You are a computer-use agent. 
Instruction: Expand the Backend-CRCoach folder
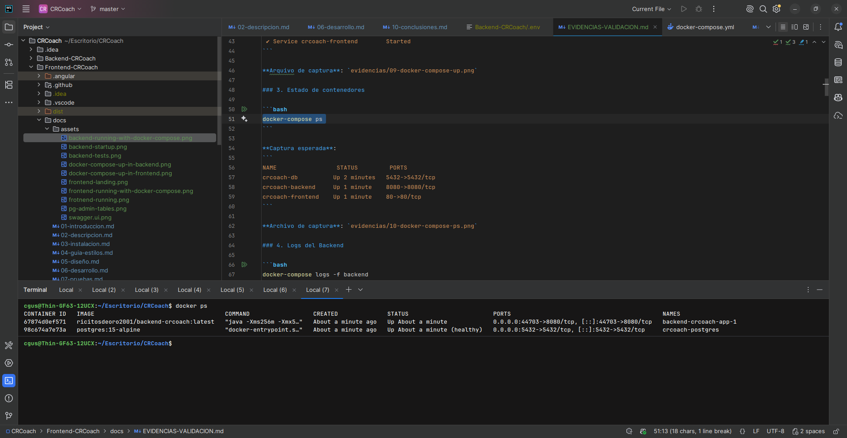[31, 58]
